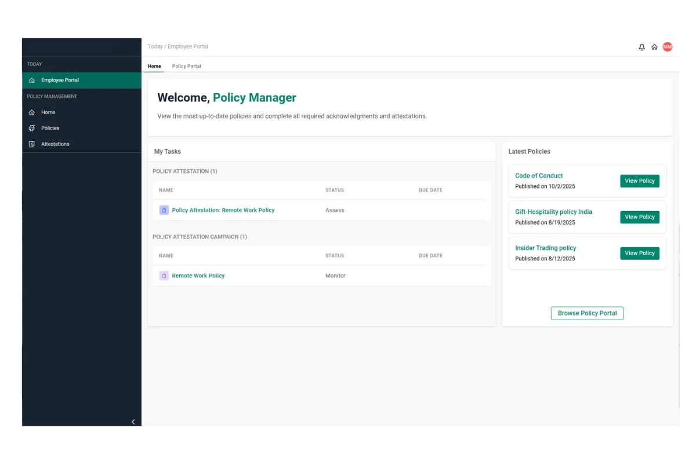Screen dimensions: 696x464
Task: Open the Remote Work Policy campaign link
Action: pos(198,275)
